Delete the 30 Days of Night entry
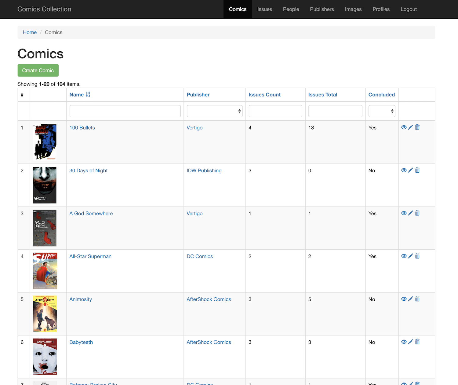Image resolution: width=458 pixels, height=385 pixels. tap(417, 170)
